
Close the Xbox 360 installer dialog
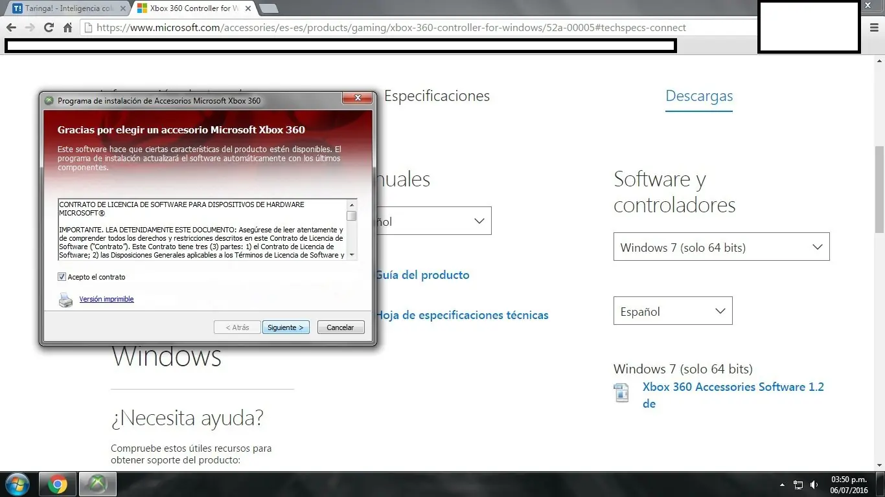(x=357, y=98)
